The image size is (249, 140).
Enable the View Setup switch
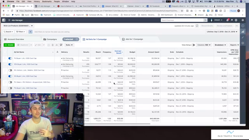pos(193,45)
